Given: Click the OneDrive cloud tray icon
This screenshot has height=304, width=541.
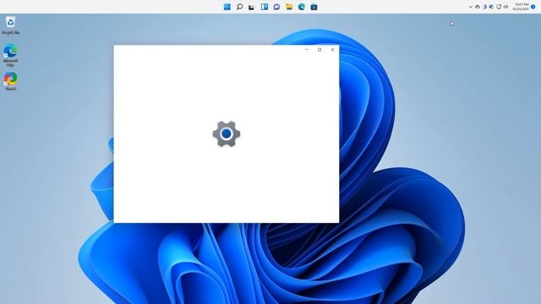Looking at the screenshot, I should [478, 7].
